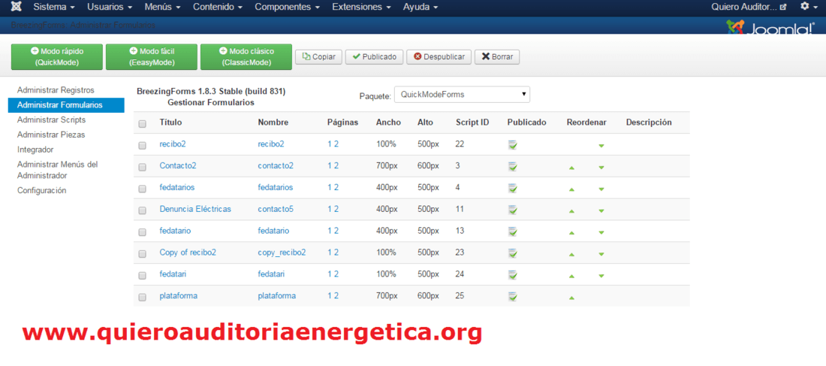Open the Componentes menu
This screenshot has width=826, height=366.
pyautogui.click(x=288, y=8)
